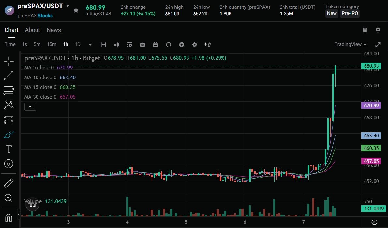Select the brush drawing tool
388x228 pixels.
(x=9, y=135)
